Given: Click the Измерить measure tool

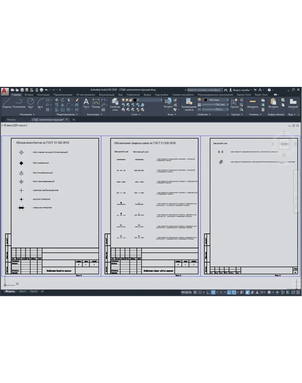Looking at the screenshot, I should point(253,103).
